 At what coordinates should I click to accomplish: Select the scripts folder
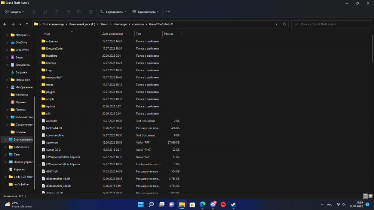(x=50, y=99)
